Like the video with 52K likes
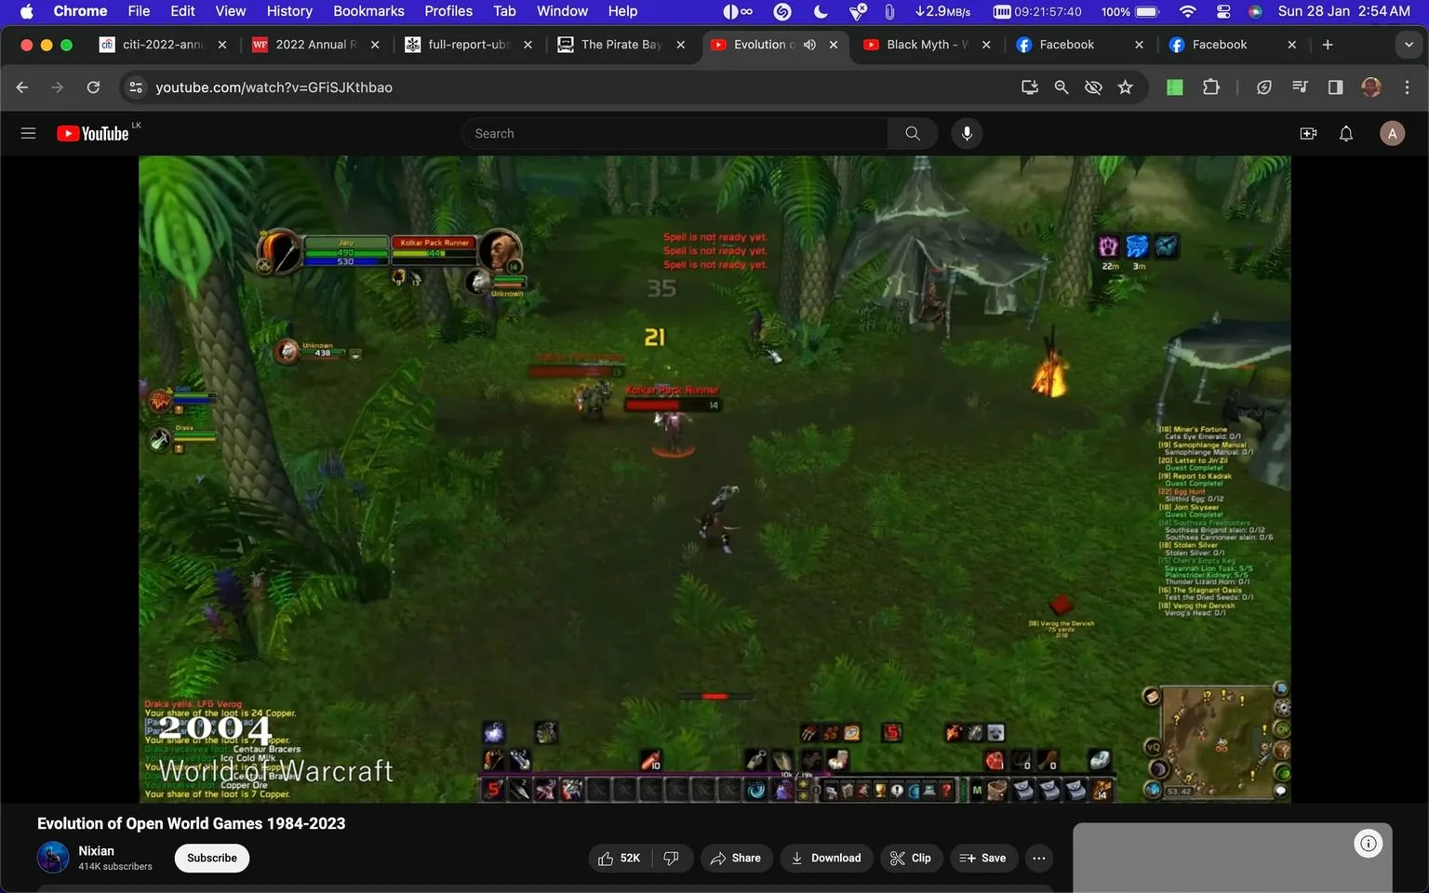The height and width of the screenshot is (893, 1429). tap(620, 858)
